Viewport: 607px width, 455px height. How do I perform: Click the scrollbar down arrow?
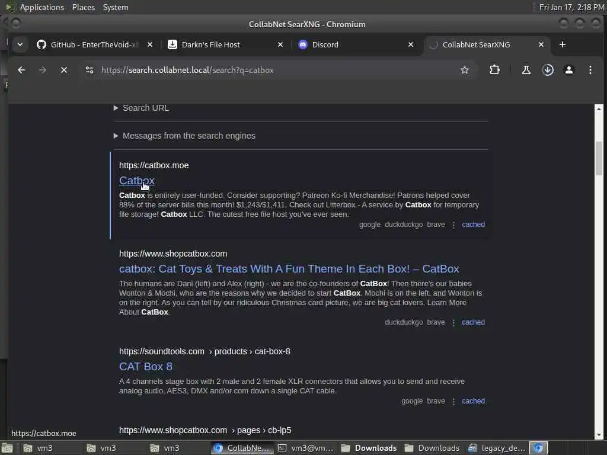[599, 435]
